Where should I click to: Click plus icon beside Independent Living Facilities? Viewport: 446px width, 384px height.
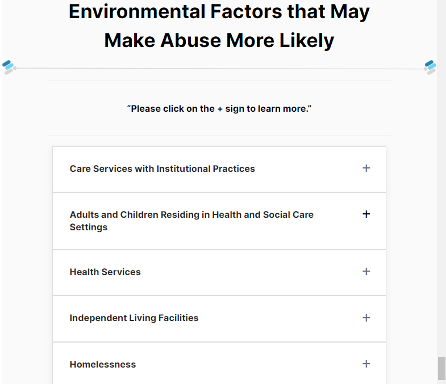(366, 318)
